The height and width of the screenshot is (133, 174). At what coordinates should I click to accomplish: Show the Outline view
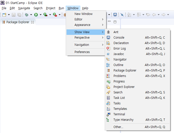[x=137, y=65]
